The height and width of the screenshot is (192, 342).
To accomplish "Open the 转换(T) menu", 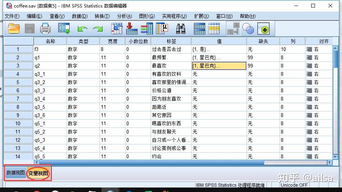I will [102, 16].
